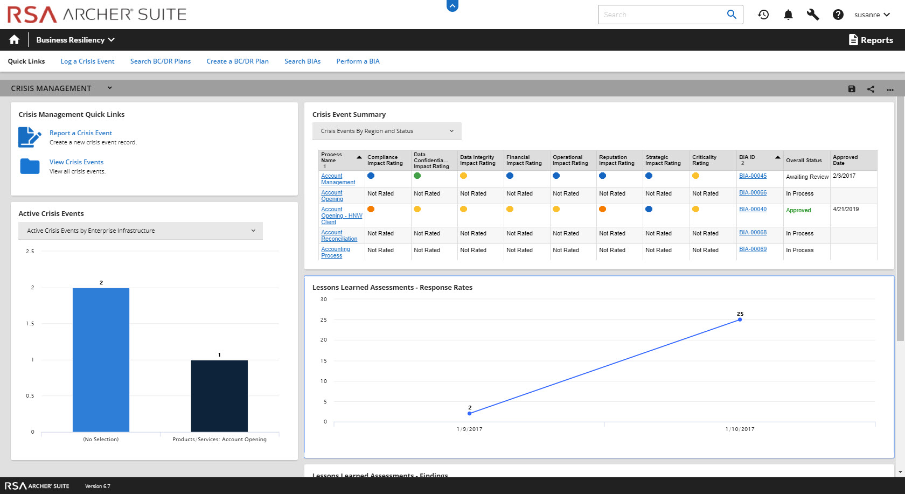Click the Log a Crisis Event quick link
This screenshot has height=494, width=905.
(87, 61)
